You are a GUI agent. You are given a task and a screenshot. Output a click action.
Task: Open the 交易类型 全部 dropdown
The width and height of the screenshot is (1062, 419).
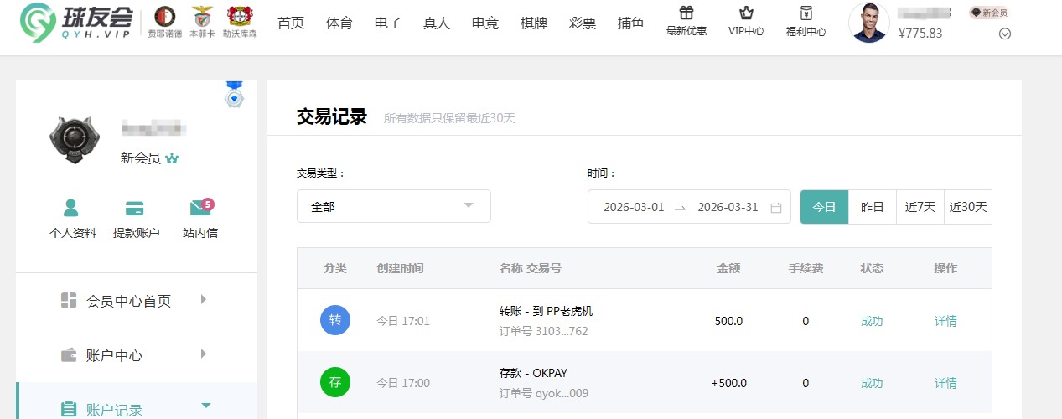(x=394, y=206)
